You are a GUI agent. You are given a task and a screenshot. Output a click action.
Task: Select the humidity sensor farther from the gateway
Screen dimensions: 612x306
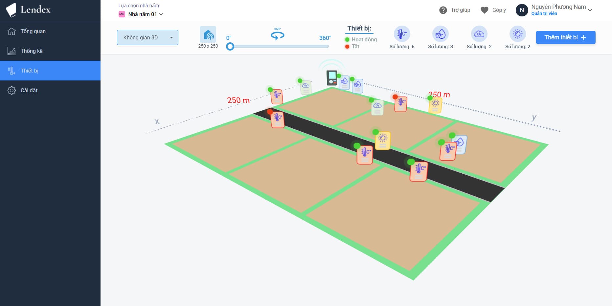[357, 86]
